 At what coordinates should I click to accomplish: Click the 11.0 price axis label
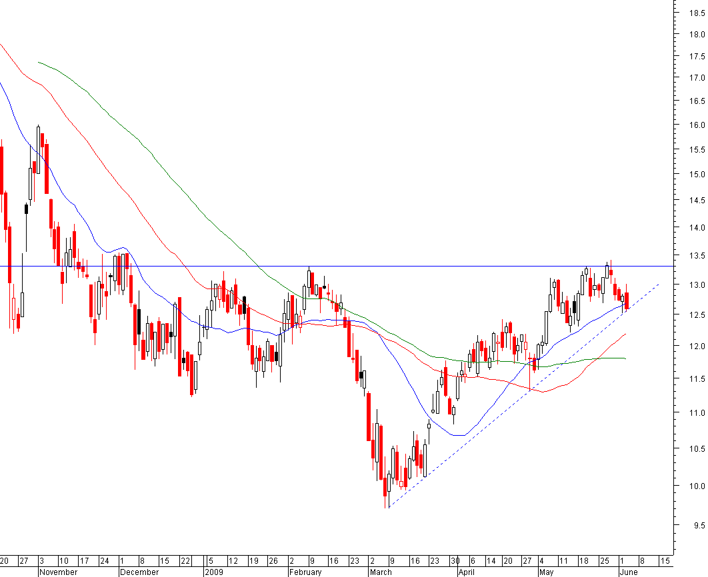coord(697,413)
